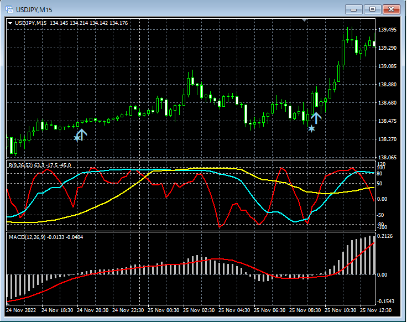Click the 25 Nov 06:30 time label
Screen dimensions: 407x322
[x=269, y=310]
